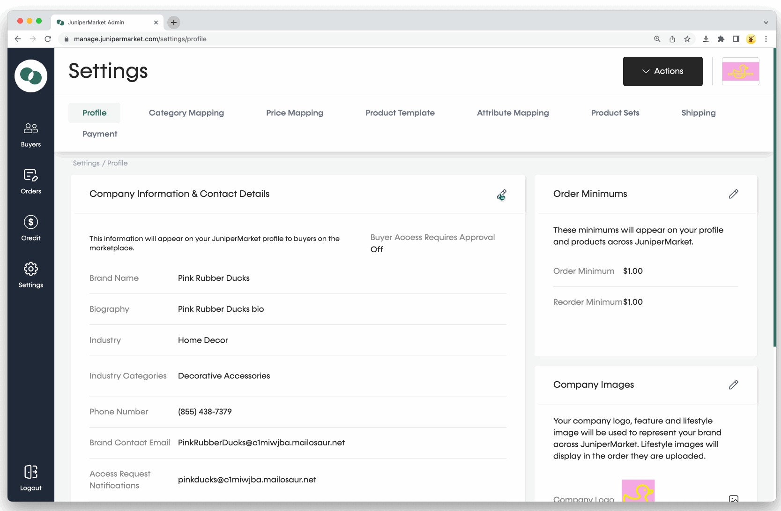This screenshot has width=781, height=511.
Task: Expand the tab search chevron
Action: coord(766,22)
